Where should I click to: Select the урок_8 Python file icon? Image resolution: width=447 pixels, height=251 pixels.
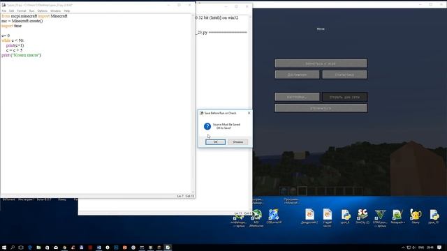click(345, 216)
